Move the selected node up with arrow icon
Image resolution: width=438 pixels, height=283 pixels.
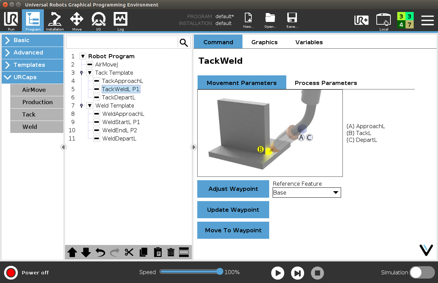pos(72,252)
